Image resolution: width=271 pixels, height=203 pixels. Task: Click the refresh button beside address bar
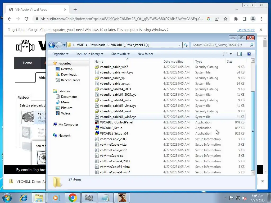(186, 45)
